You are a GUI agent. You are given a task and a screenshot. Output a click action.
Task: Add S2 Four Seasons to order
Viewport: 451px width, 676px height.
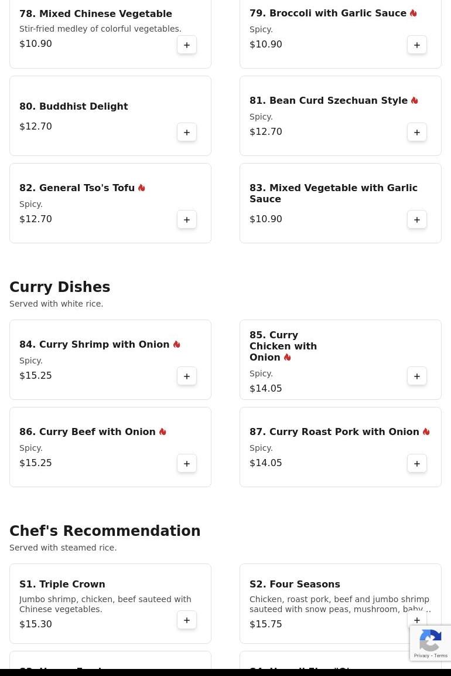click(417, 620)
